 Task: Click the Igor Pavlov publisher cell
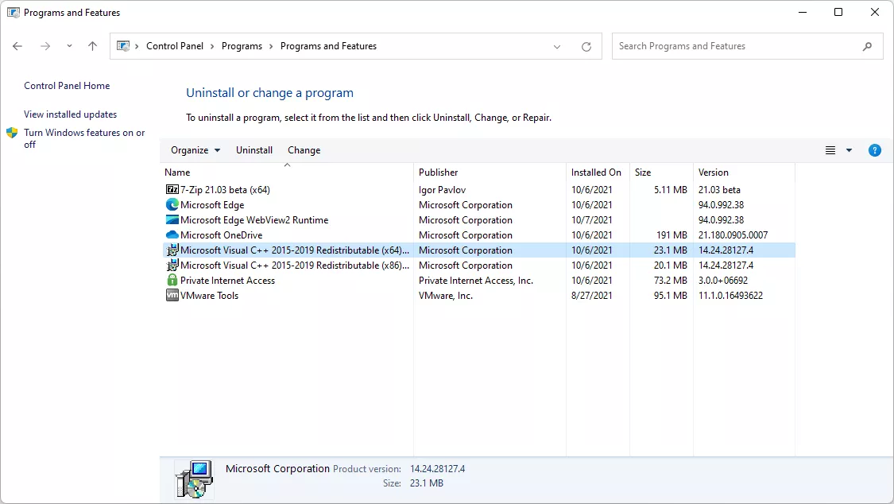443,190
